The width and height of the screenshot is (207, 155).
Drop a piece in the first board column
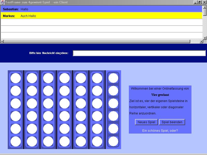coord(16,110)
